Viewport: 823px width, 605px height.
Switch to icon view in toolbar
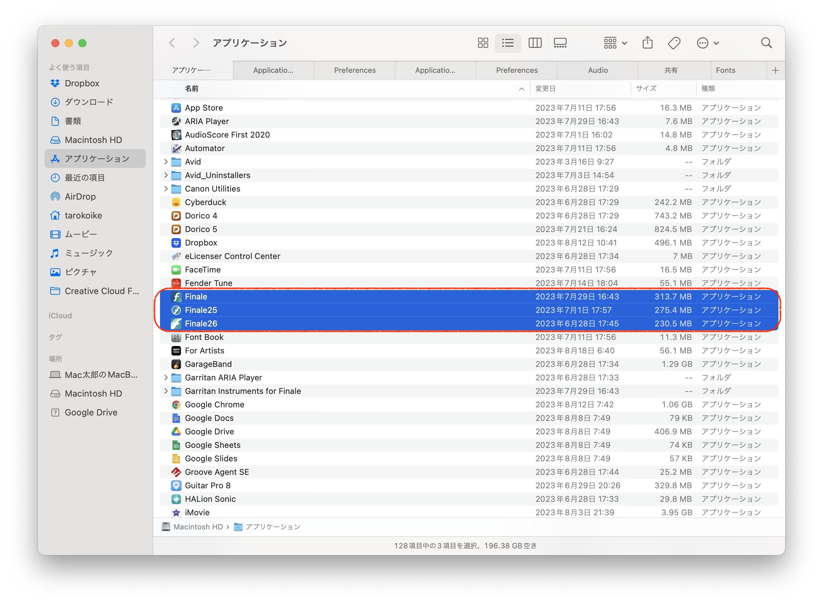pos(482,43)
